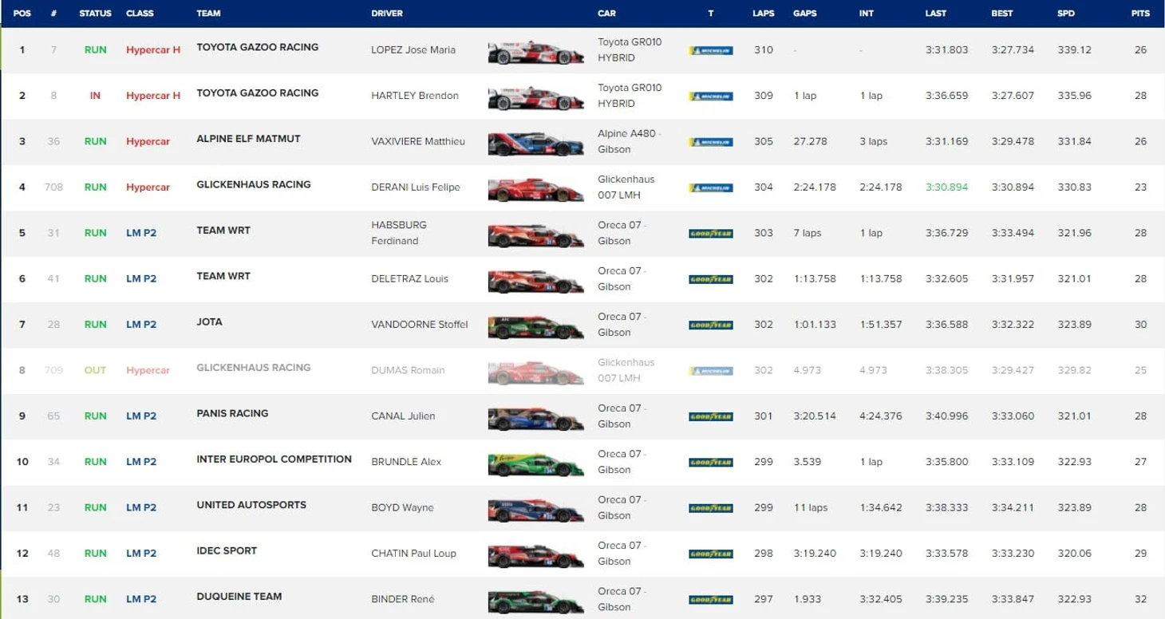Click Michelin tyre logo for HARTLEY
Screen dimensions: 1165x619
710,96
